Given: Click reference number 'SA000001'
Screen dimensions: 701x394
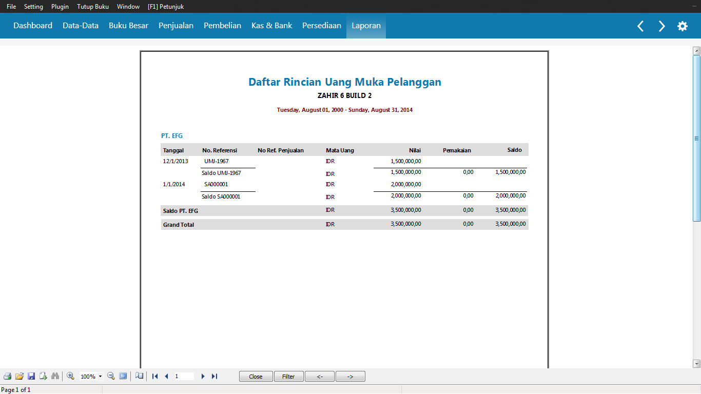Looking at the screenshot, I should coord(216,184).
